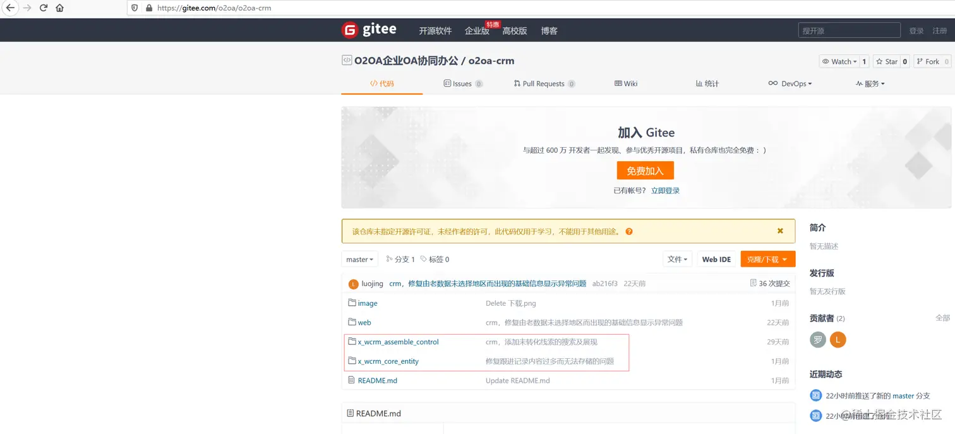Dismiss the license warning banner

click(x=780, y=231)
